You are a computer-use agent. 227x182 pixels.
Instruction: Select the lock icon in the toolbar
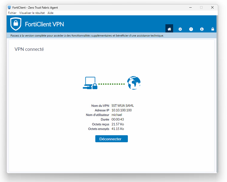pyautogui.click(x=213, y=29)
